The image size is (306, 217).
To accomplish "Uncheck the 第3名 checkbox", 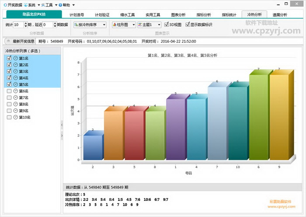I will point(9,71).
